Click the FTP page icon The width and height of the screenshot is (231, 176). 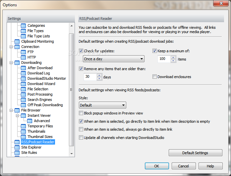point(23,52)
